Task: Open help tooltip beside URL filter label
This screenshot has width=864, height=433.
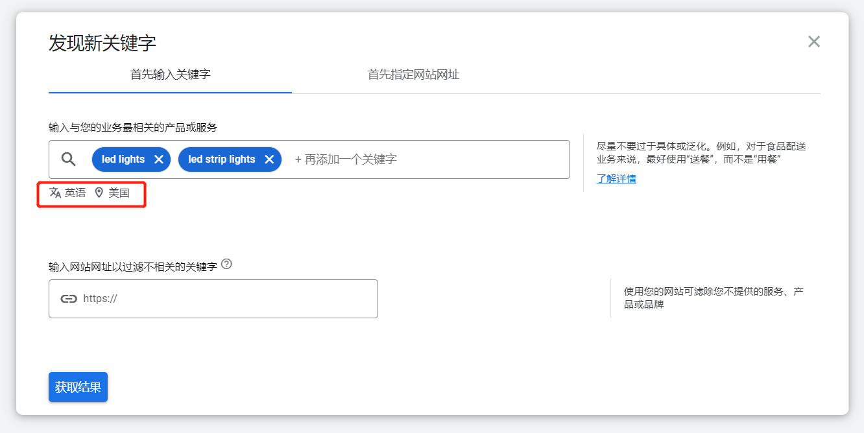Action: click(x=226, y=264)
